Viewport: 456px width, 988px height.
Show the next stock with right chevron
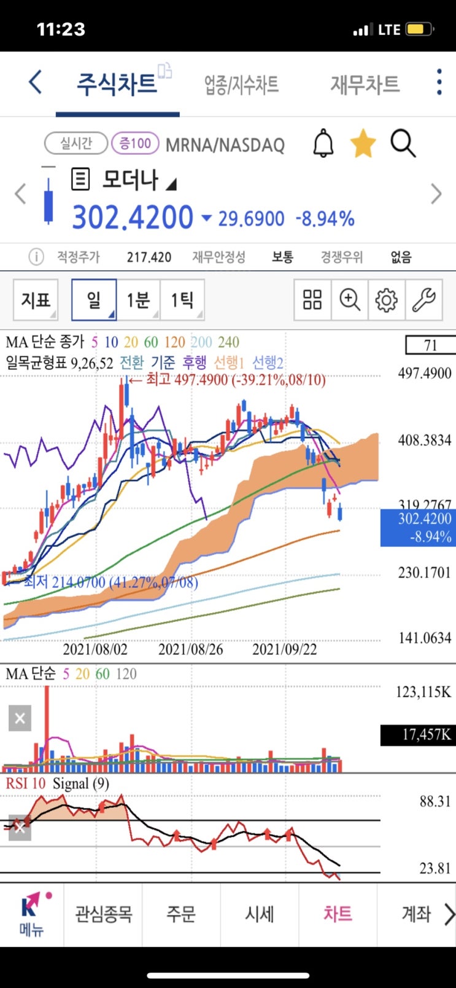[436, 194]
